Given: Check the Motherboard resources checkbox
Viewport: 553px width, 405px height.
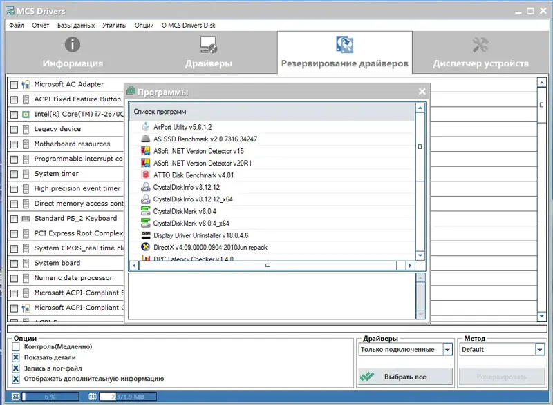Looking at the screenshot, I should pyautogui.click(x=14, y=144).
